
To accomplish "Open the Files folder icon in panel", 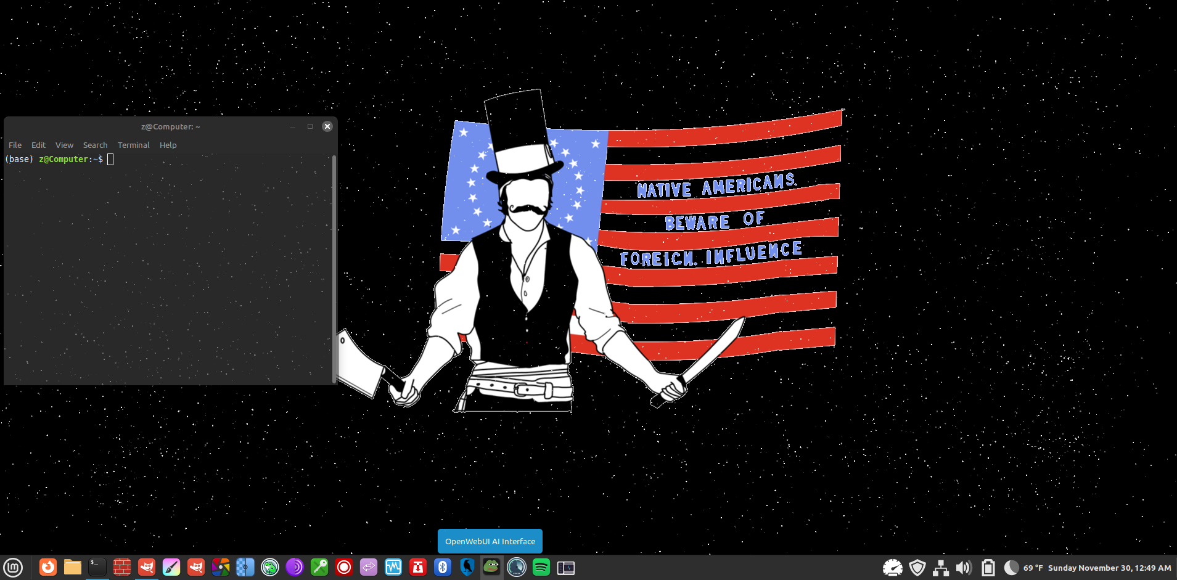I will pyautogui.click(x=73, y=567).
